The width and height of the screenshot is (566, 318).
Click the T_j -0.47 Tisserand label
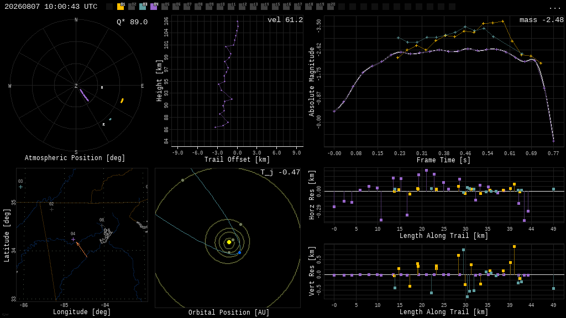click(x=280, y=172)
